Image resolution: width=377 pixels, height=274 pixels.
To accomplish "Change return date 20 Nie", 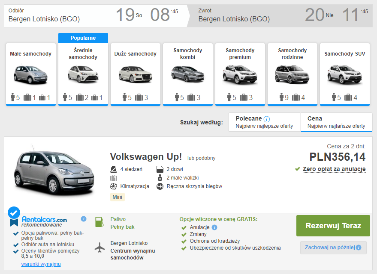I will [319, 15].
